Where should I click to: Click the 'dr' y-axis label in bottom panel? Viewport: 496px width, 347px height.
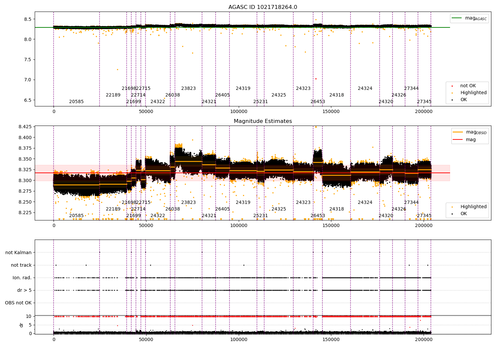(21, 325)
